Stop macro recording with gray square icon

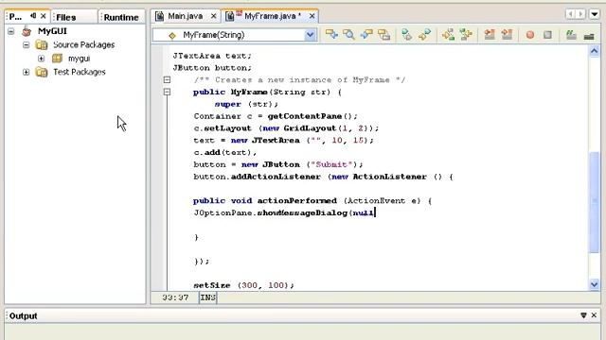(x=547, y=35)
